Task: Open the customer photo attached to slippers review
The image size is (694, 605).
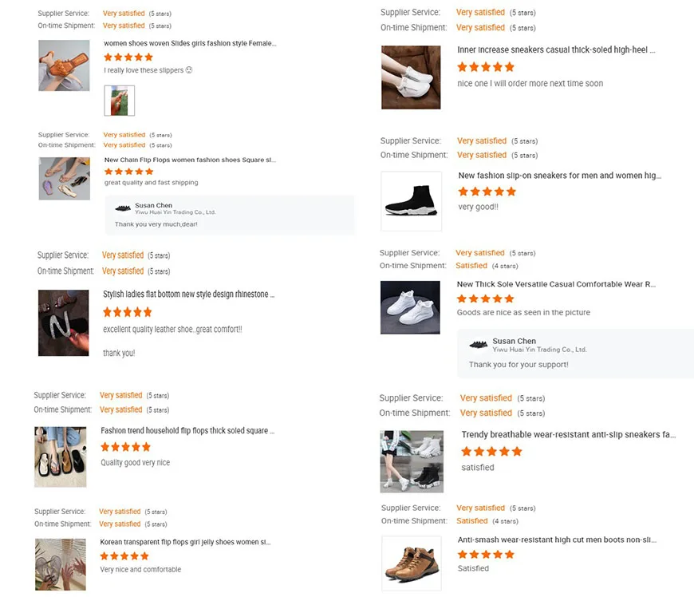Action: point(120,101)
